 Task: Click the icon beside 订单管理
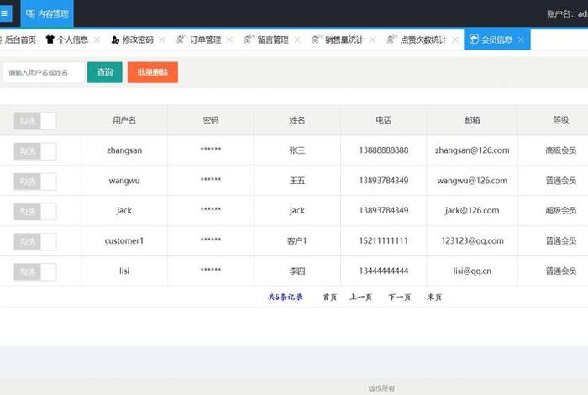point(181,39)
